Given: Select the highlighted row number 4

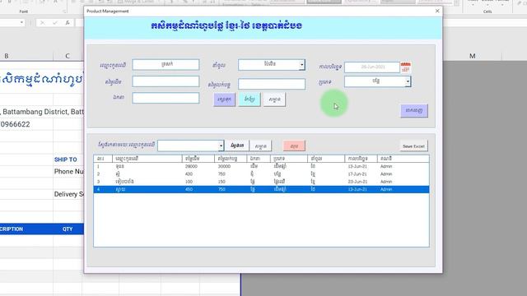Looking at the screenshot, I should click(261, 190).
